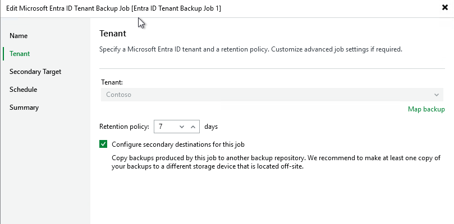Click the 'days' unit label
This screenshot has height=224, width=454.
tap(211, 127)
